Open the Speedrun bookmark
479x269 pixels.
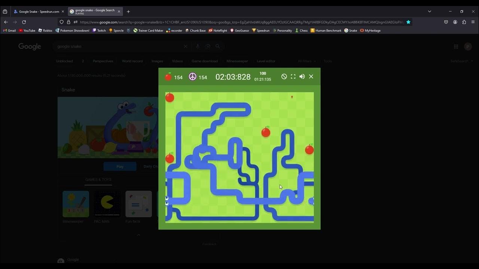click(x=261, y=31)
